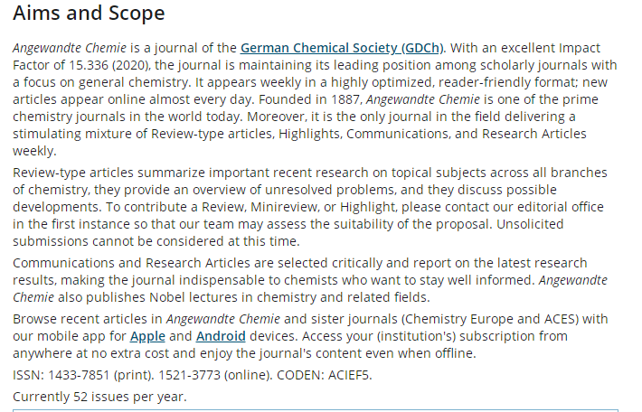This screenshot has width=642, height=412.
Task: Open the German Chemical Society (GDCh) link
Action: pyautogui.click(x=342, y=48)
